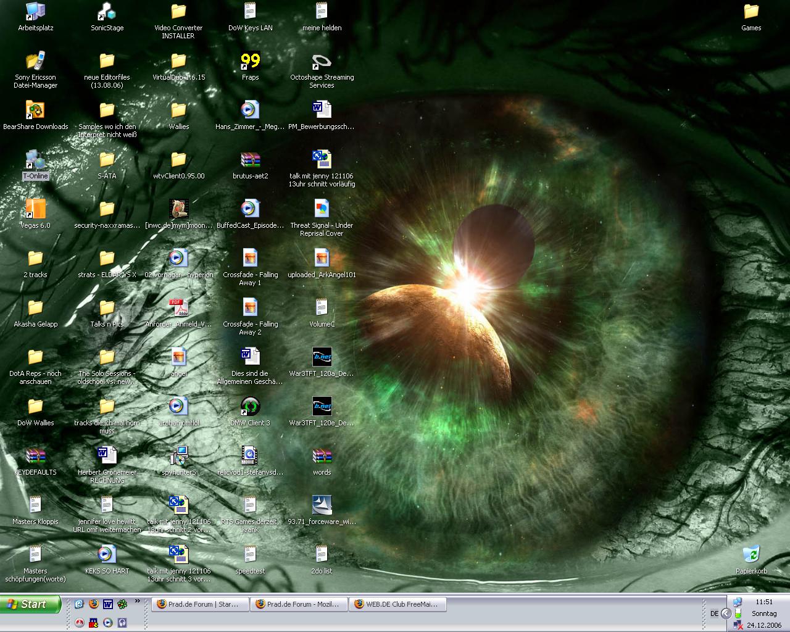Select the SonicStage desktop icon

[x=107, y=12]
